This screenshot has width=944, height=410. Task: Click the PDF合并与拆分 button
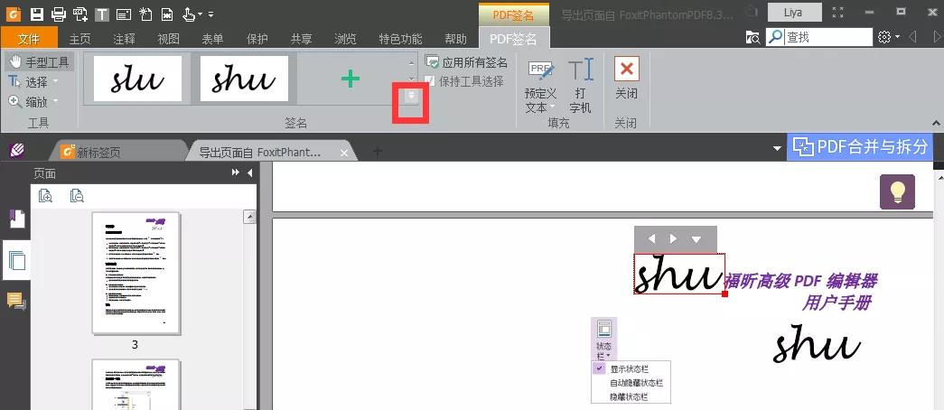[860, 146]
